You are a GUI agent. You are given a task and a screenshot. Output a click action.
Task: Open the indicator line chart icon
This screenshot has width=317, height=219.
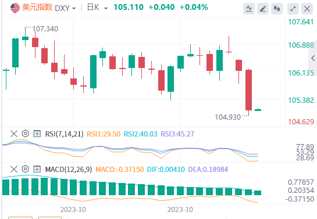249,9
